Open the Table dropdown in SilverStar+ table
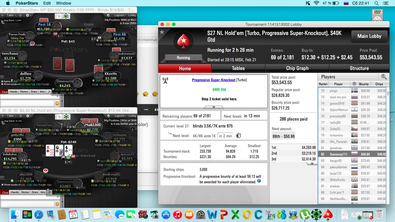The image size is (395, 222). [x=12, y=15]
